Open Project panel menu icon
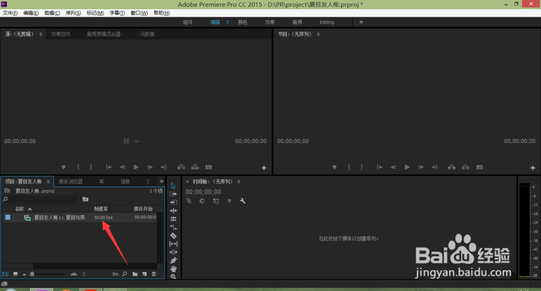The width and height of the screenshot is (541, 291). [48, 181]
